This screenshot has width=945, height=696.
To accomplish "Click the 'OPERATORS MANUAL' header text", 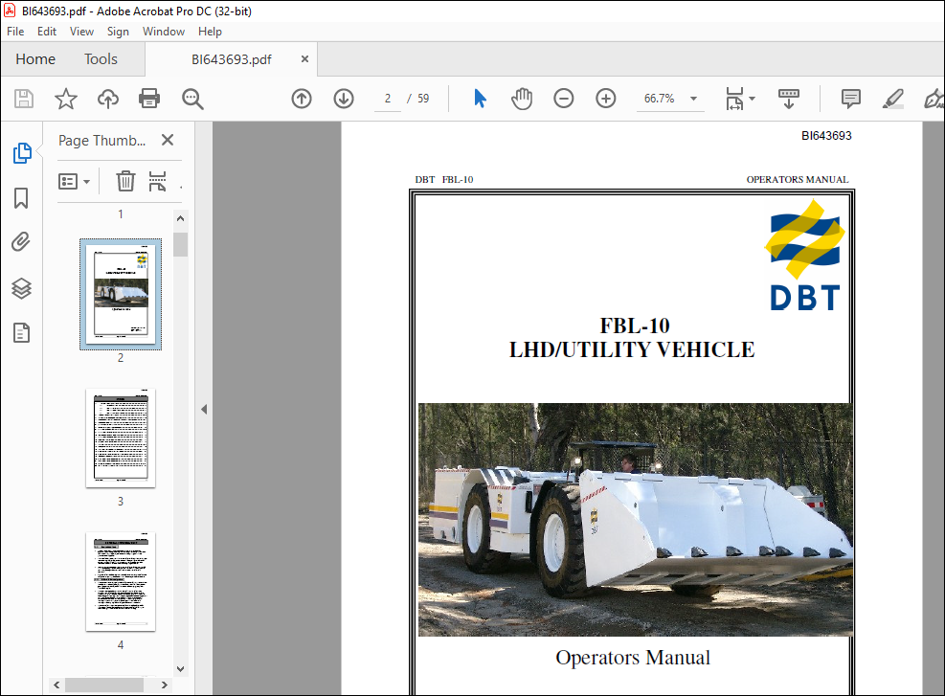I will coord(798,180).
